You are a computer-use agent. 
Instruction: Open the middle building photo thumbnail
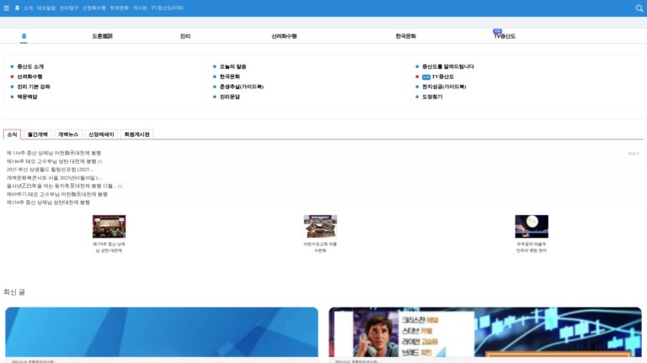tap(320, 226)
